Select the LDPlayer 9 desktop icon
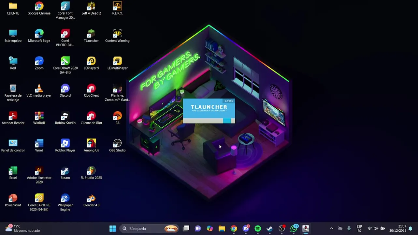The image size is (418, 235). click(91, 63)
